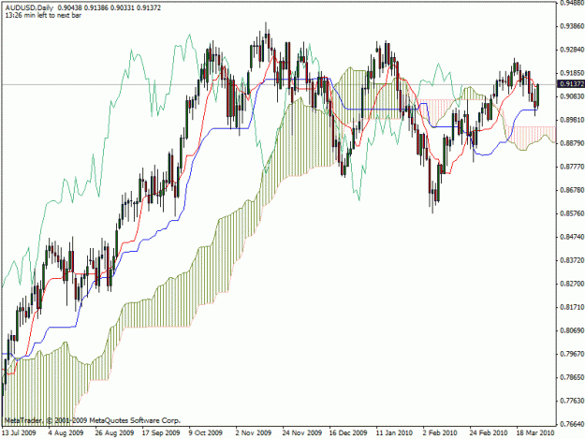The height and width of the screenshot is (439, 585).
Task: Click the 2 Nov 2009 date label
Action: click(254, 432)
